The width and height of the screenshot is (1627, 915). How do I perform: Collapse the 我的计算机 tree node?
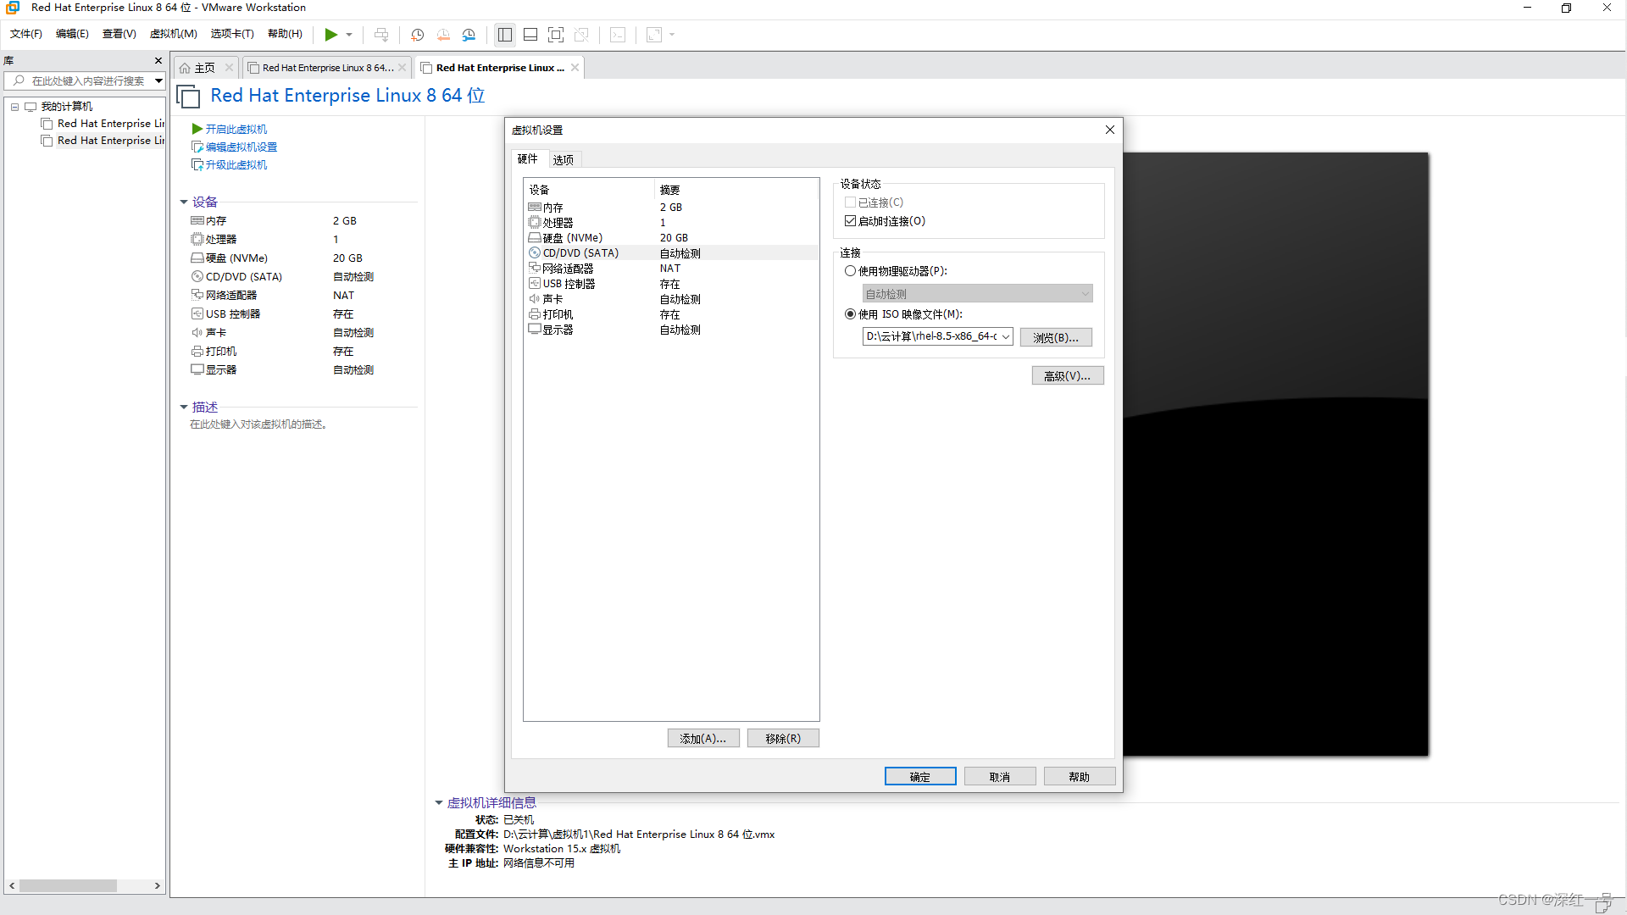(x=14, y=107)
